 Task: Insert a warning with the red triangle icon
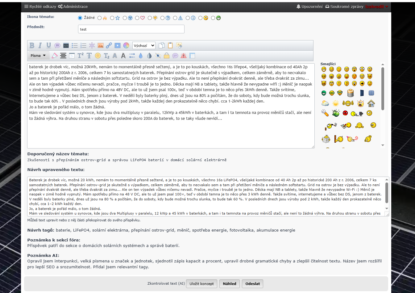tap(184, 56)
